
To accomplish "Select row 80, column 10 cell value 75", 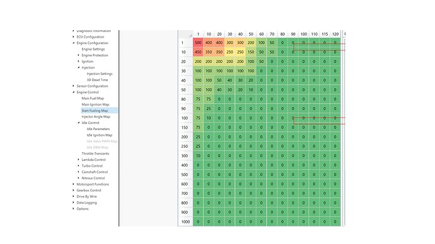I will [209, 99].
